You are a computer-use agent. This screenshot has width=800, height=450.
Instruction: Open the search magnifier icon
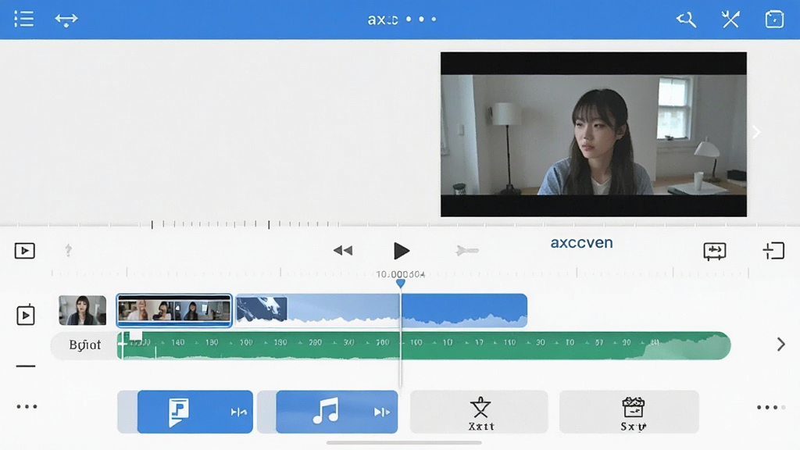coord(686,20)
